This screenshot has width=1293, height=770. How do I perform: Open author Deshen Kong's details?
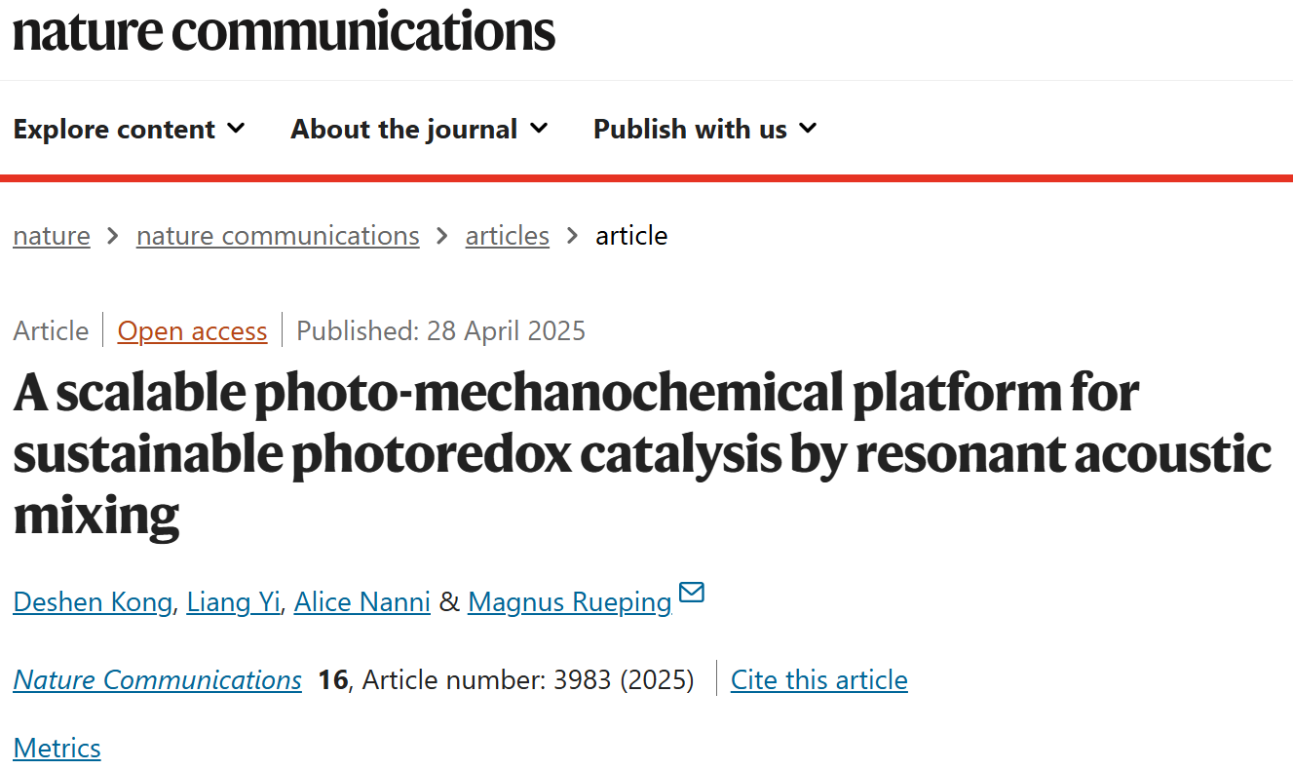pos(93,602)
